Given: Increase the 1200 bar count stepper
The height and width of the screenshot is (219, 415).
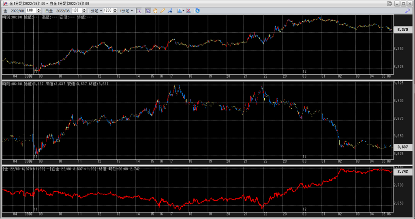Looking at the screenshot, I should click(114, 9).
